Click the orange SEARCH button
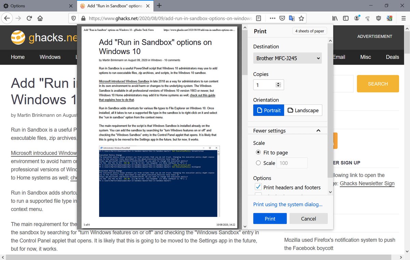This screenshot has height=260, width=410. pos(378,84)
